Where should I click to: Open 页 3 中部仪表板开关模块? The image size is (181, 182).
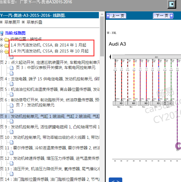pos(55,67)
